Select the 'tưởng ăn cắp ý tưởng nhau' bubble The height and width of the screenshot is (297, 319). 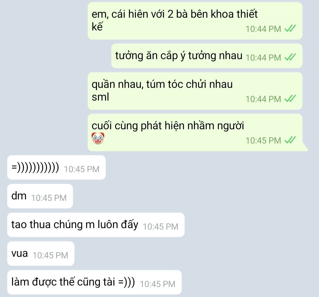[x=207, y=56]
